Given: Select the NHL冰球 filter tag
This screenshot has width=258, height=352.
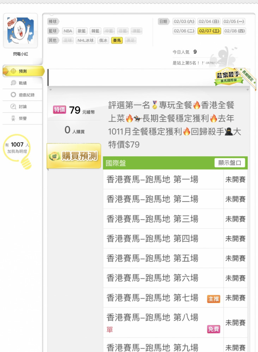Looking at the screenshot, I should (86, 40).
